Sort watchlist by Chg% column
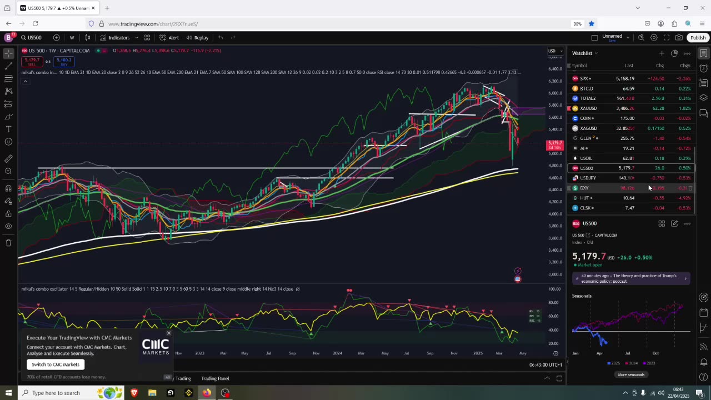This screenshot has height=400, width=711. tap(685, 66)
